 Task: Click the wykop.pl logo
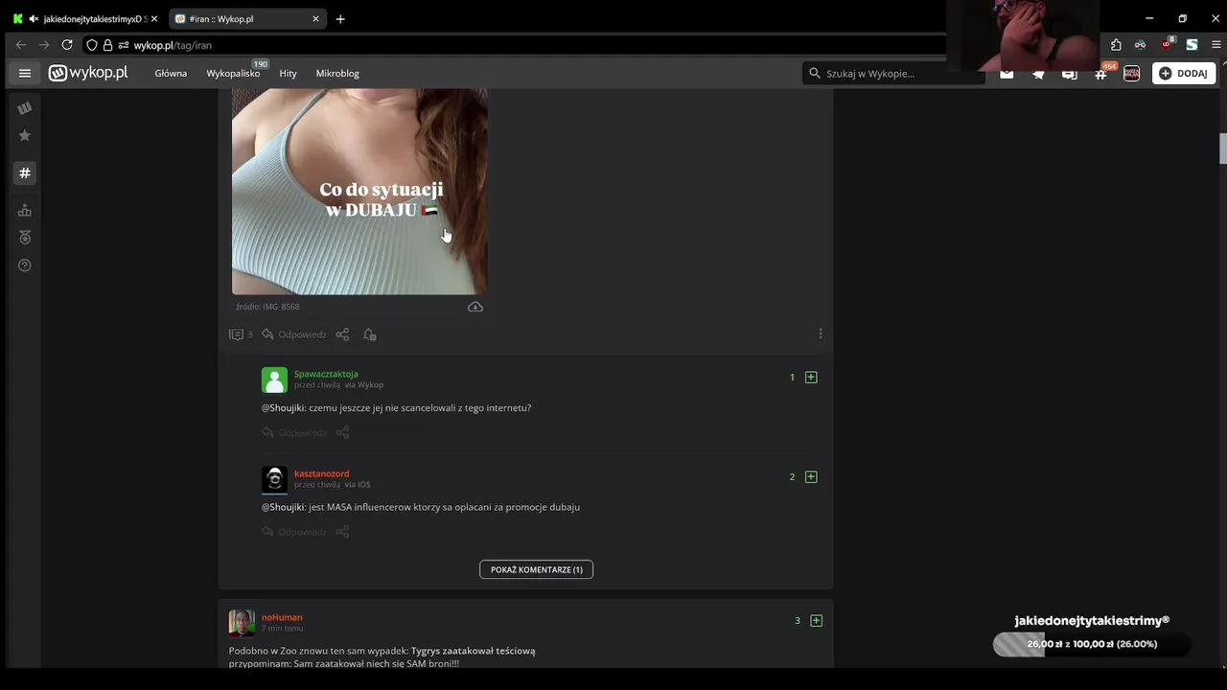pyautogui.click(x=88, y=73)
